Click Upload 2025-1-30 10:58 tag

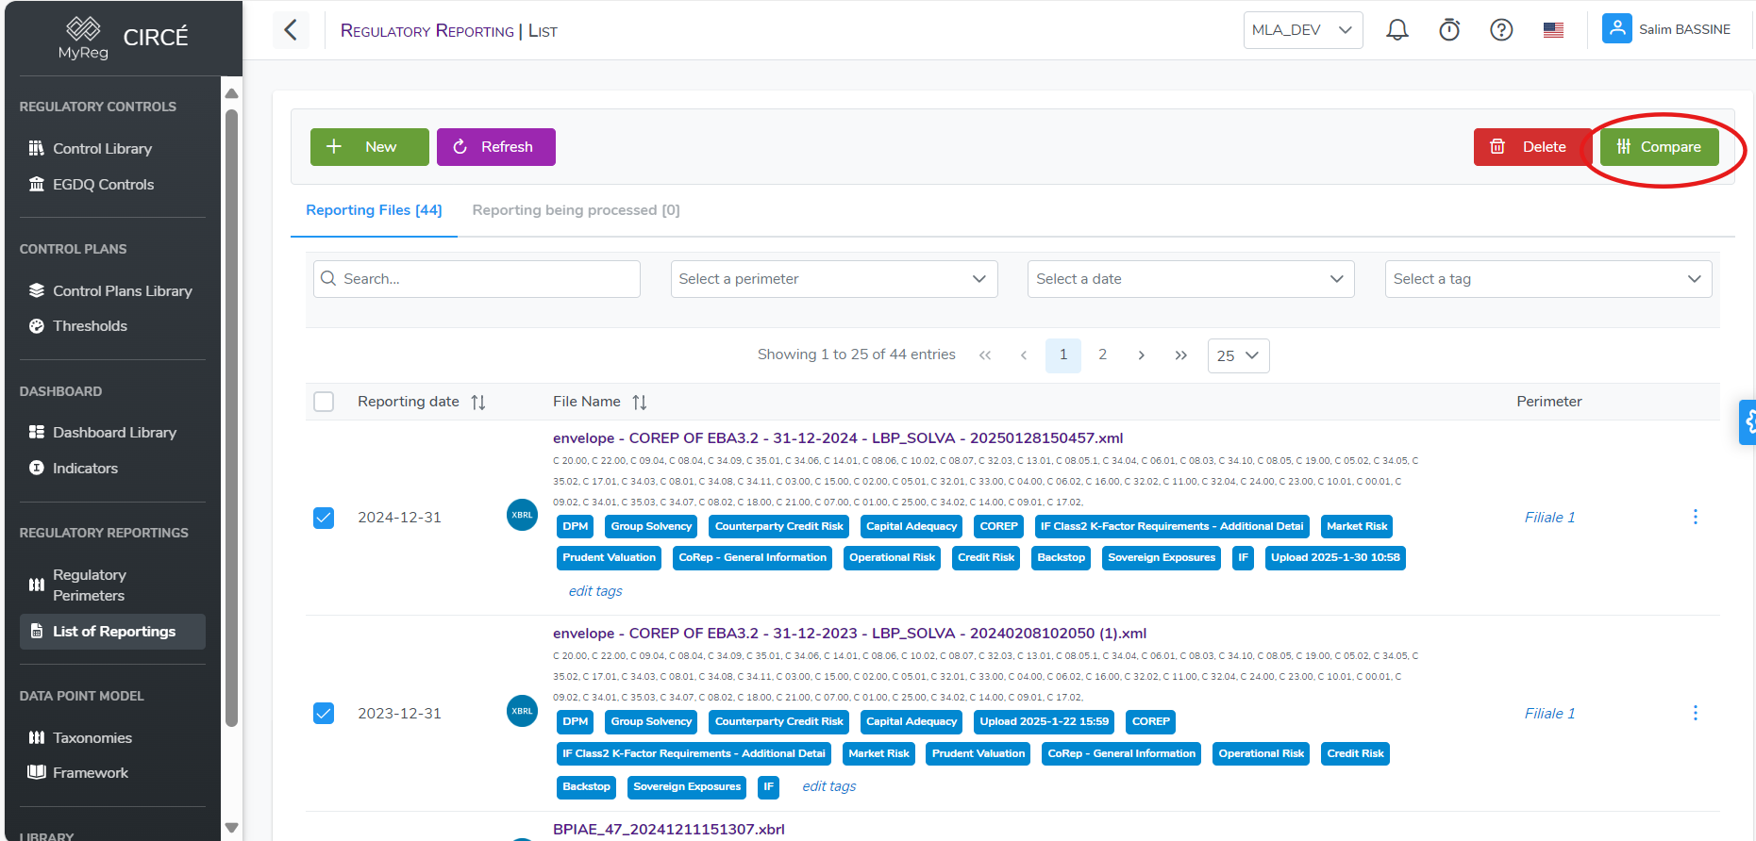coord(1335,558)
